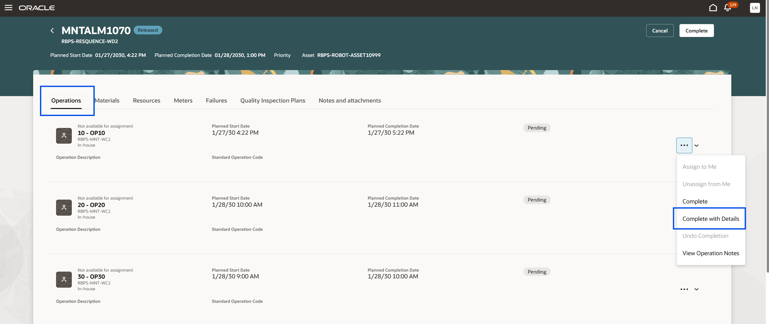Go to the Oracle home page icon
The width and height of the screenshot is (769, 324).
point(713,8)
